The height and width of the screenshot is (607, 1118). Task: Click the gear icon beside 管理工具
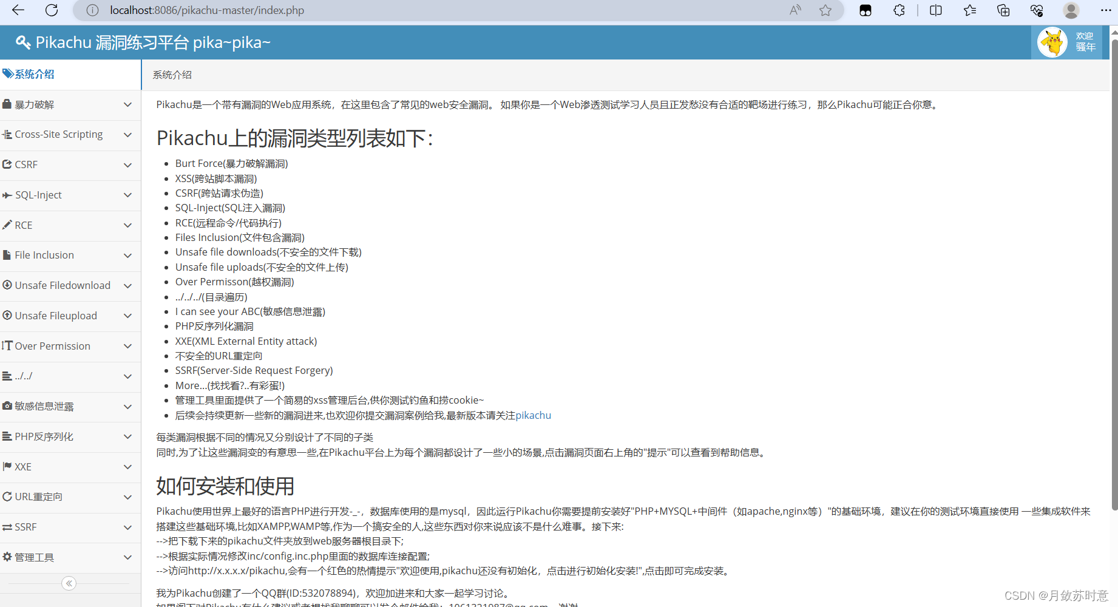tap(7, 557)
